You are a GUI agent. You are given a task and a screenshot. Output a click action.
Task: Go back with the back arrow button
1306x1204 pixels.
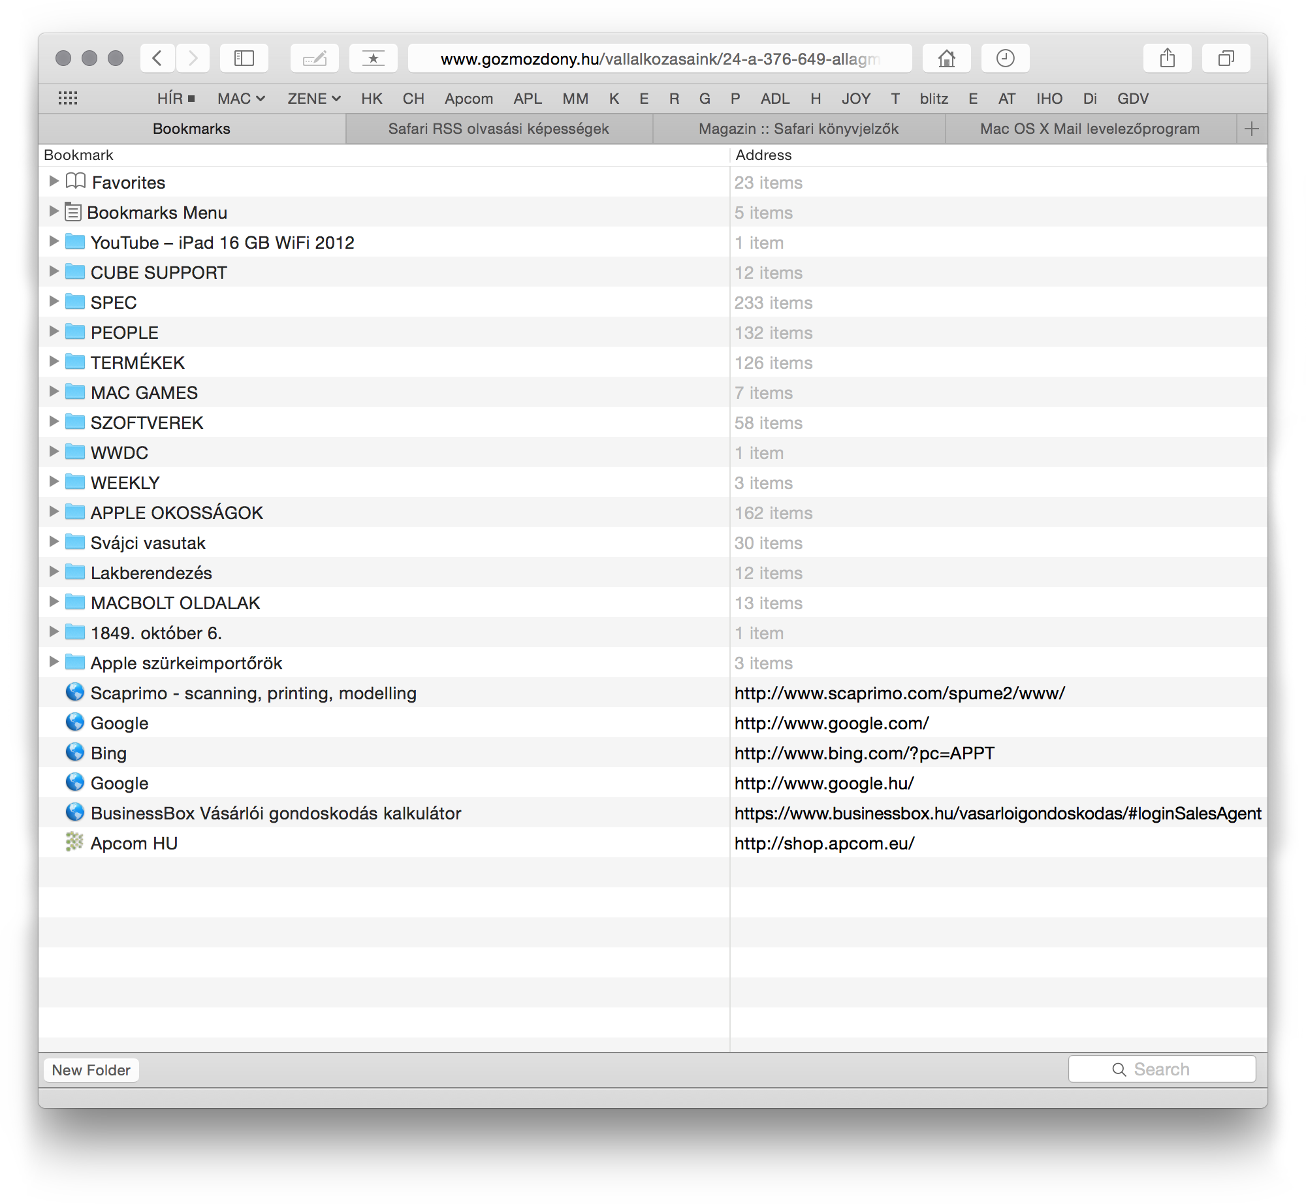point(157,59)
